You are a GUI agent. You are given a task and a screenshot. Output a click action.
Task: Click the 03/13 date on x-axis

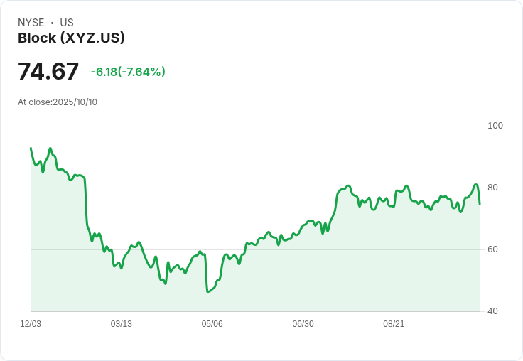(x=122, y=324)
